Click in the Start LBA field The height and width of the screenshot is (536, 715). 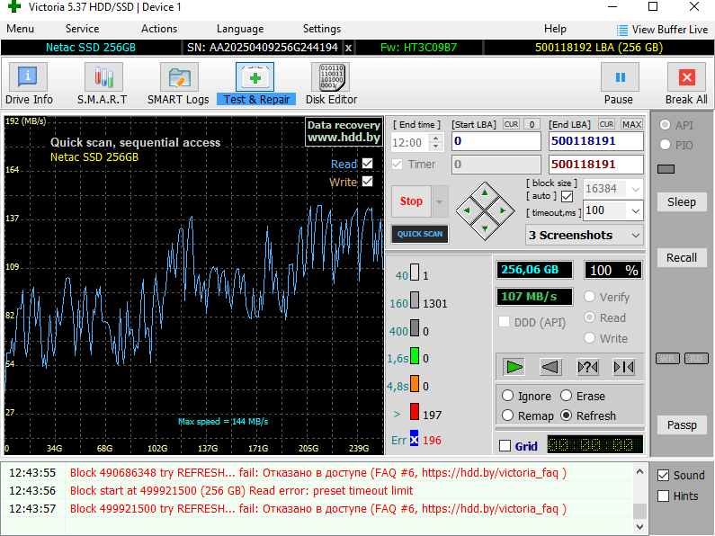click(x=496, y=141)
